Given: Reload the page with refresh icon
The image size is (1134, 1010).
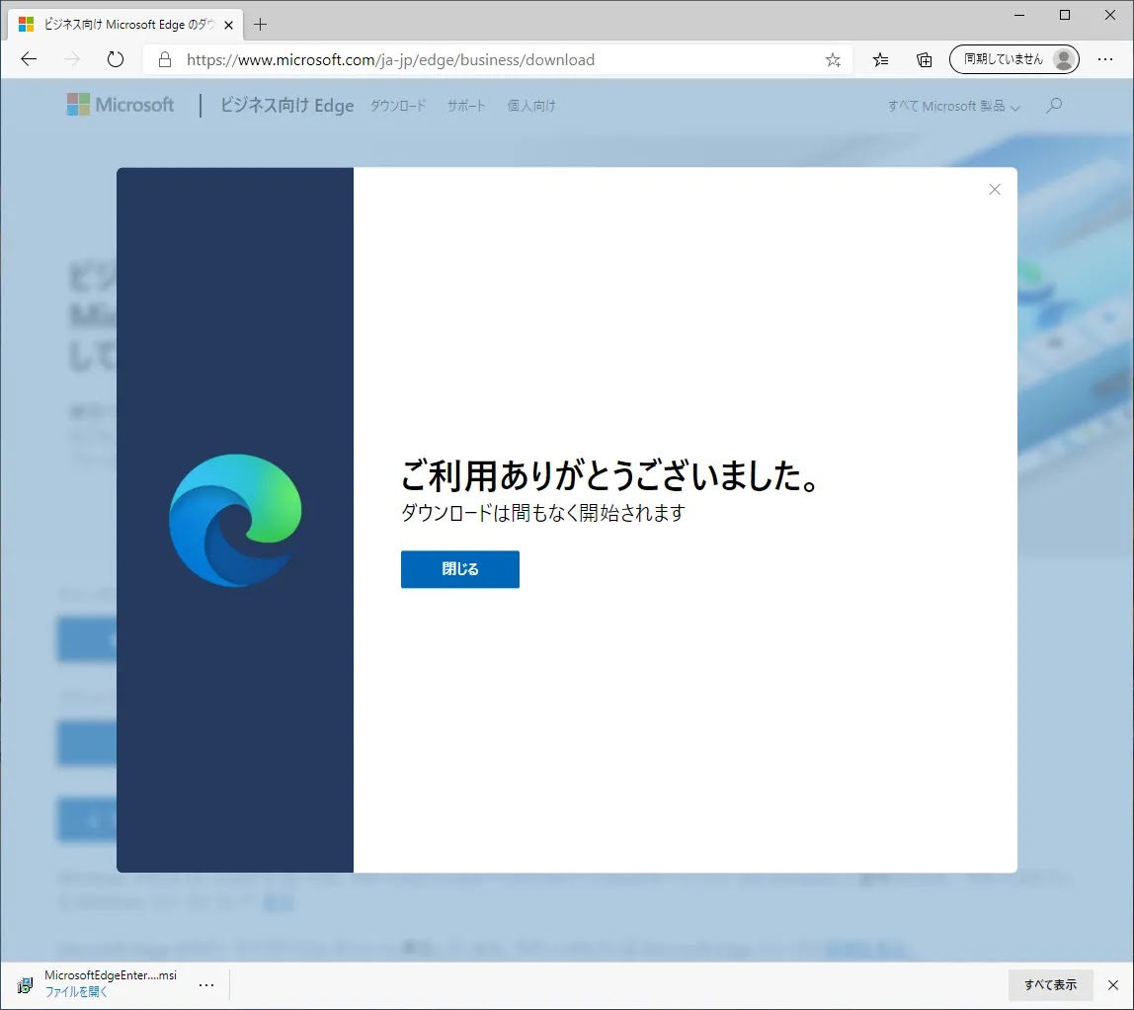Looking at the screenshot, I should click(115, 59).
